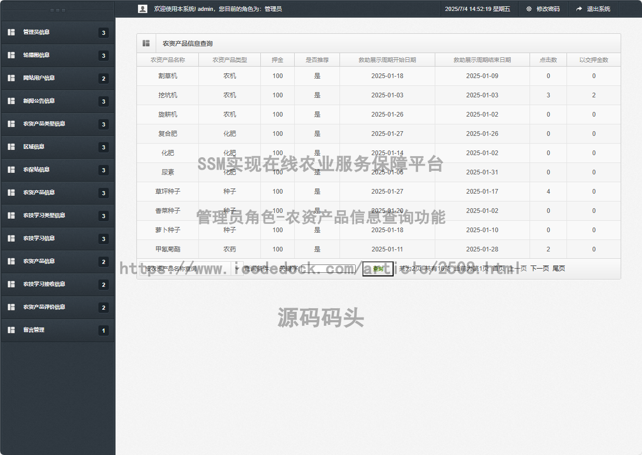Click the icon beside 农资产品类型信息
Image resolution: width=642 pixels, height=455 pixels.
point(11,124)
